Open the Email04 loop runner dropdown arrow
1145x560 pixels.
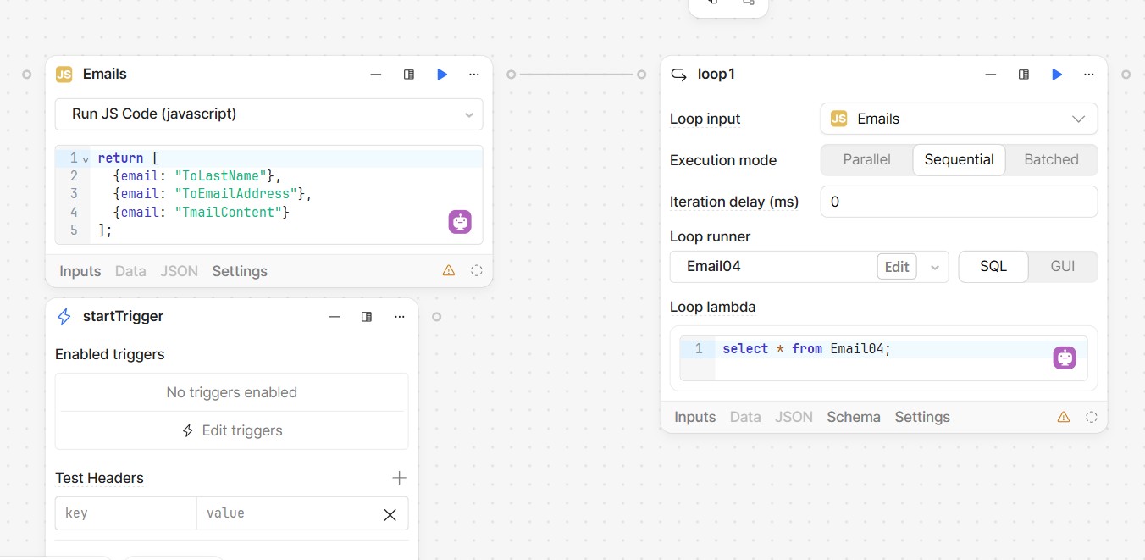(935, 267)
